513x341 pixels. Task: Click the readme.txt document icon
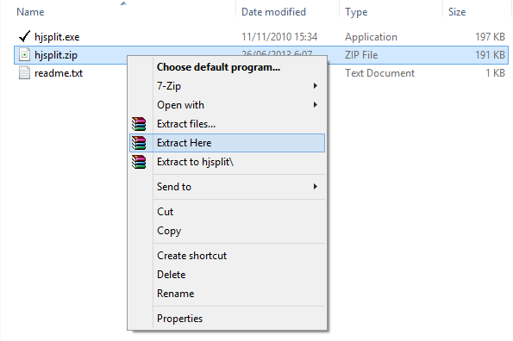24,73
